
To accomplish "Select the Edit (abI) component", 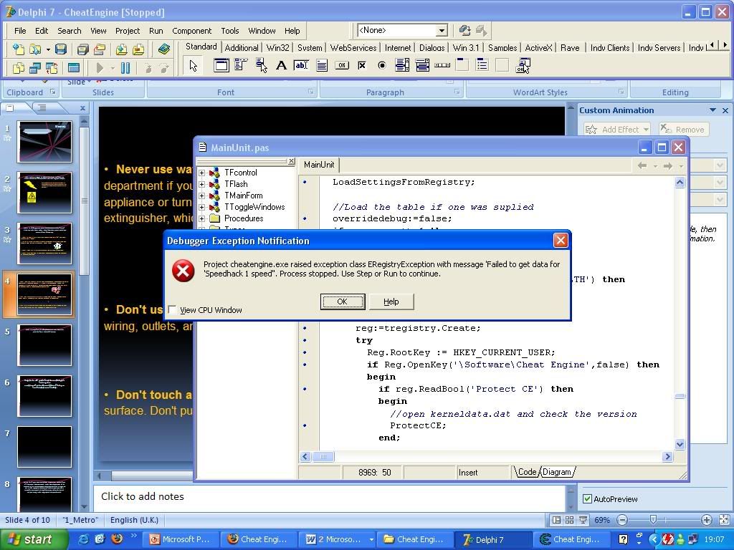I will coord(301,65).
